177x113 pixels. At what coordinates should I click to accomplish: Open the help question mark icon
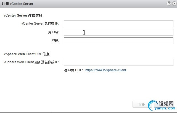(x=169, y=4)
